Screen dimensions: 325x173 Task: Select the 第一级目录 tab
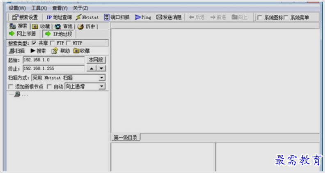click(x=126, y=137)
